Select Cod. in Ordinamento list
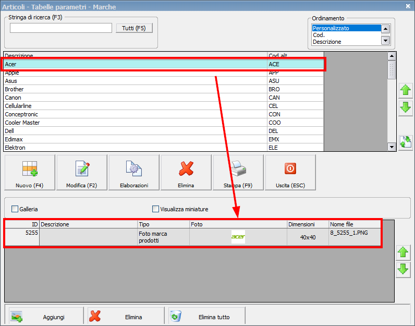Viewport: 415px width, 326px height. [x=346, y=35]
